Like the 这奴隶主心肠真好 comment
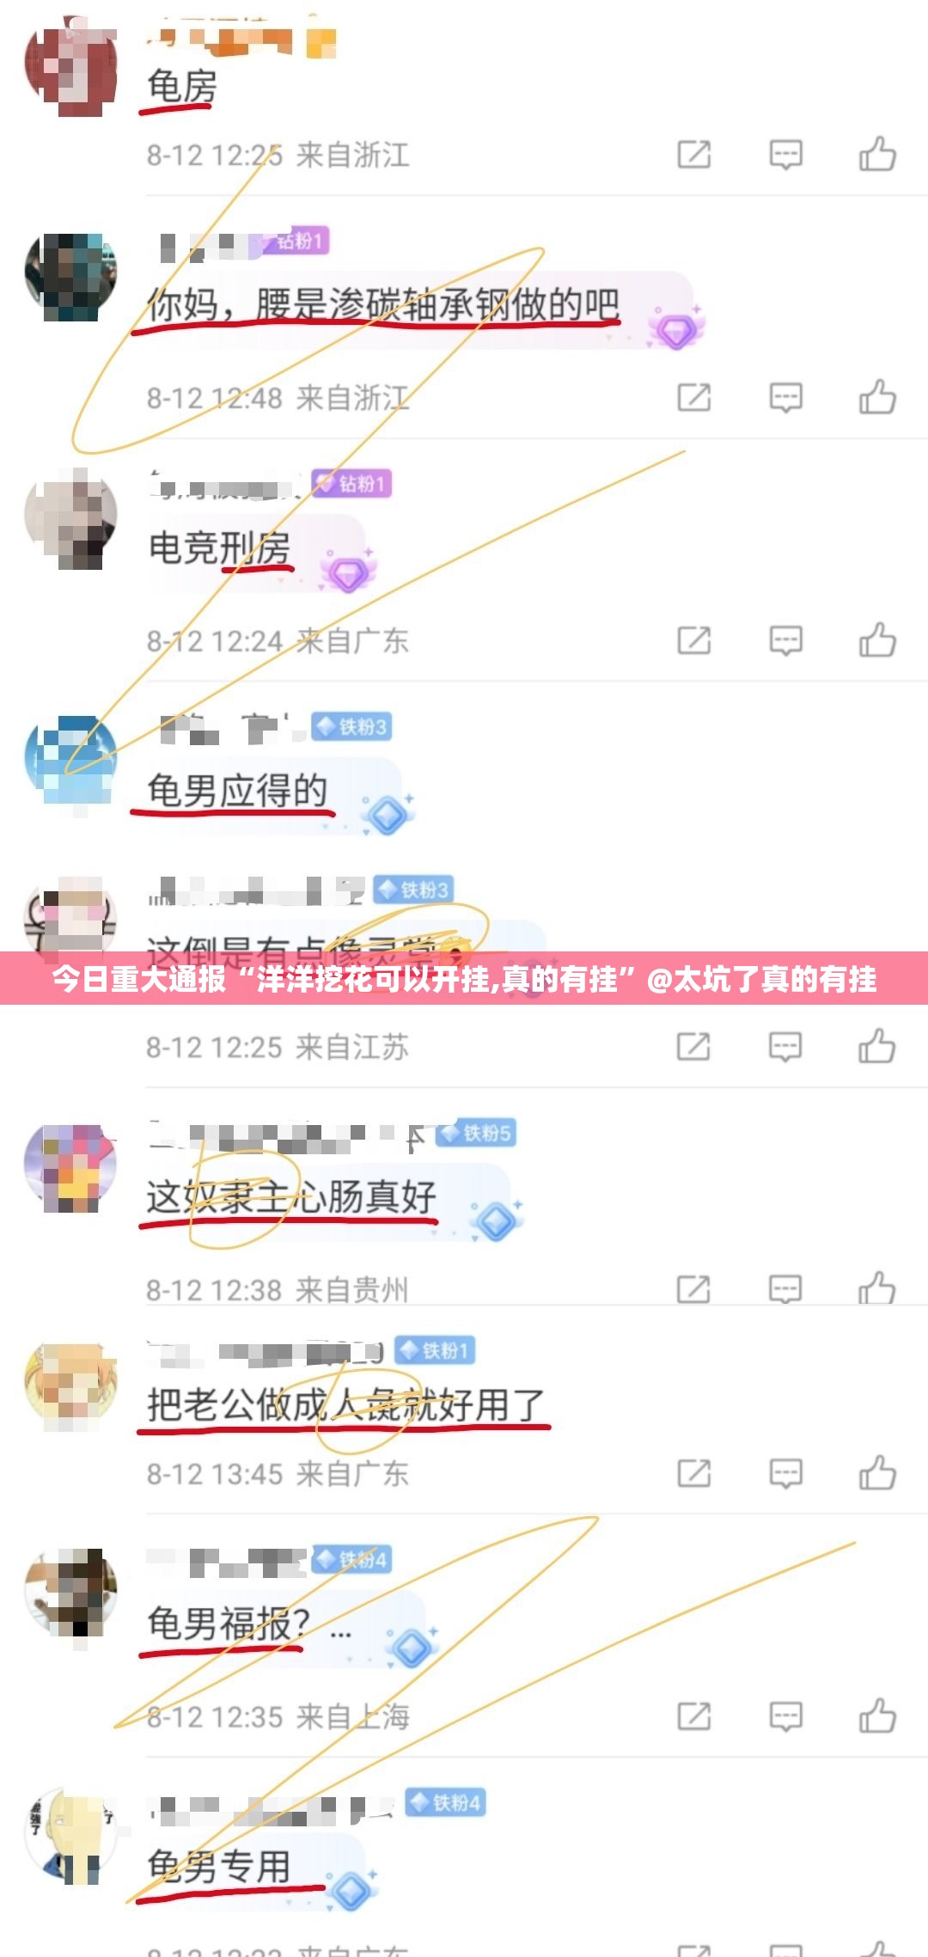This screenshot has height=1957, width=928. coord(877,1288)
